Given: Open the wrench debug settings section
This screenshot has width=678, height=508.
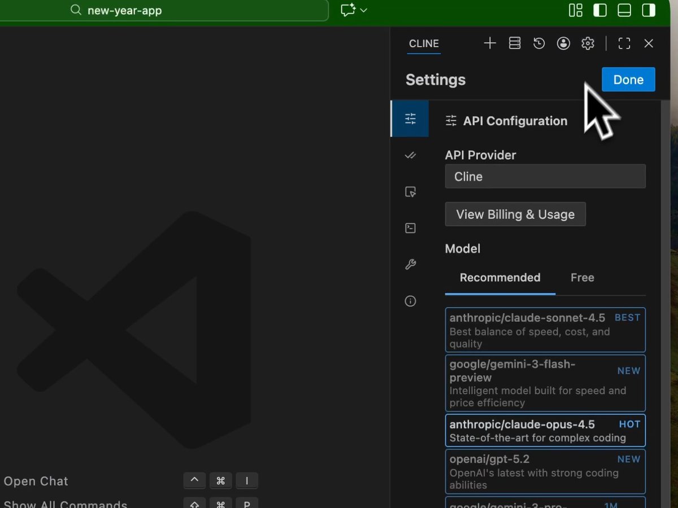Looking at the screenshot, I should pos(411,265).
